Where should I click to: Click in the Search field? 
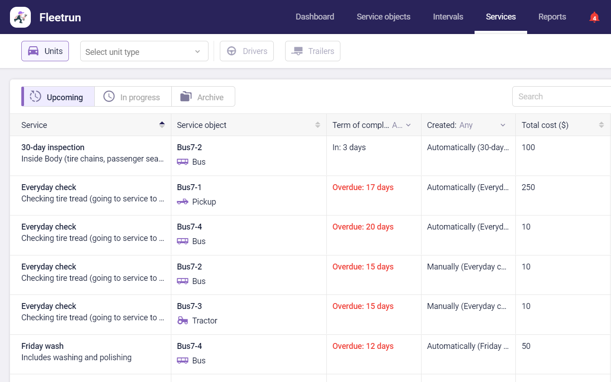(562, 97)
